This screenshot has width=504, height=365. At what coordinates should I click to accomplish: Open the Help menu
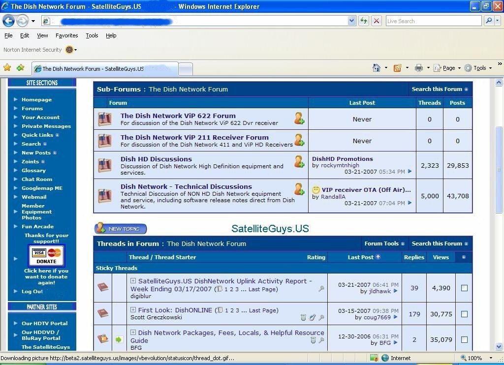pyautogui.click(x=111, y=35)
